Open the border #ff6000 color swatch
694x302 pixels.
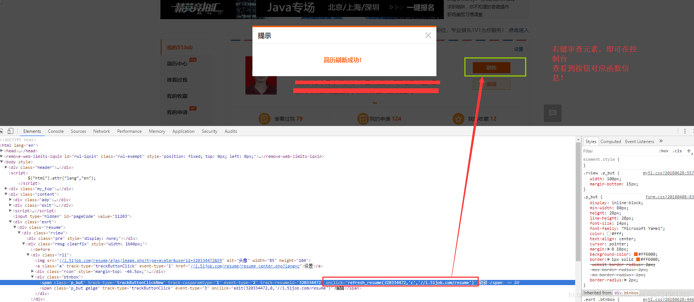[638, 259]
